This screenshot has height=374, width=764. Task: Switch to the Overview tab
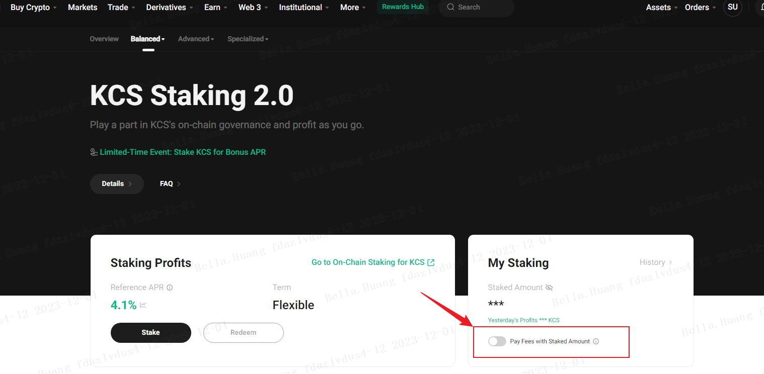[x=104, y=39]
